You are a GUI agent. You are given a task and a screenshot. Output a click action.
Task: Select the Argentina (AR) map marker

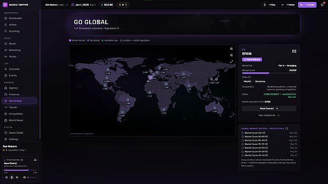click(122, 113)
